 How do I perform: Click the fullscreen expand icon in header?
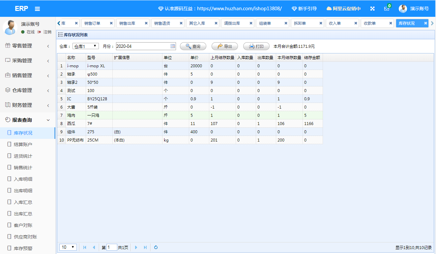coord(372,9)
